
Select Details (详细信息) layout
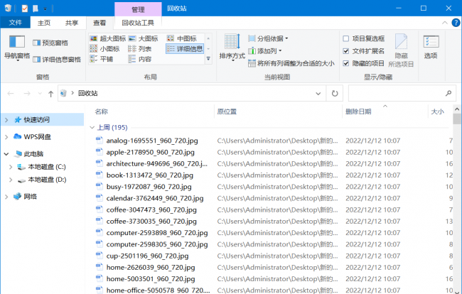pos(185,48)
